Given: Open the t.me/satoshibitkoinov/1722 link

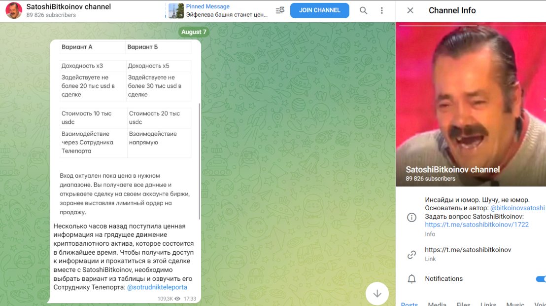Looking at the screenshot, I should pyautogui.click(x=477, y=225).
